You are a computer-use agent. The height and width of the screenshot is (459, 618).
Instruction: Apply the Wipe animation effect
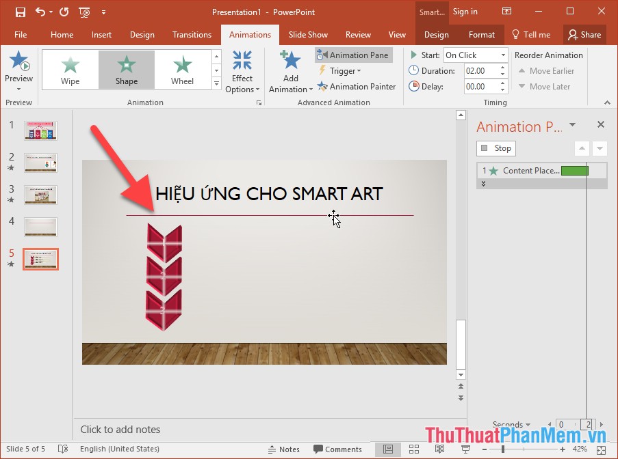pos(70,69)
